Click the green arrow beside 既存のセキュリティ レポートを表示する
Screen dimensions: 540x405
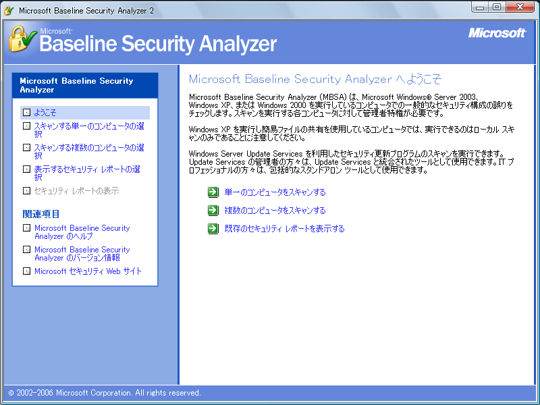pyautogui.click(x=213, y=228)
